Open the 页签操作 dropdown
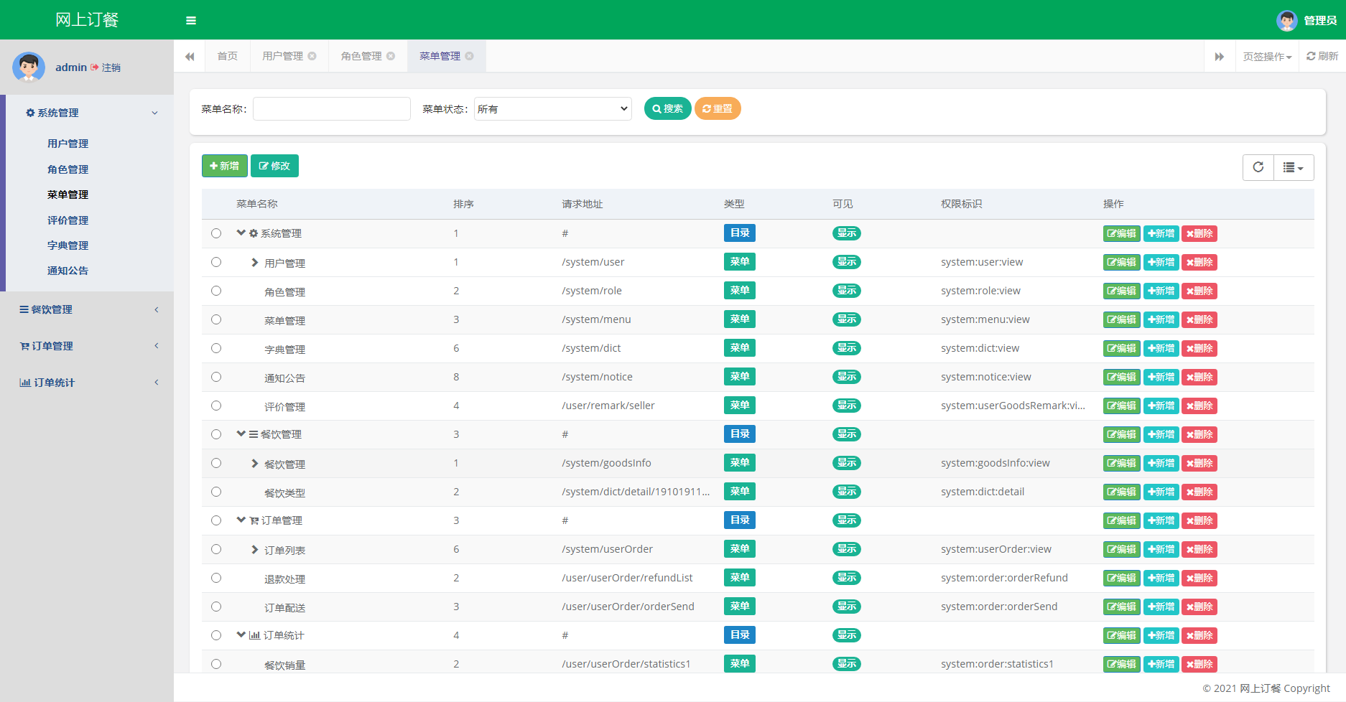1346x702 pixels. click(x=1267, y=57)
